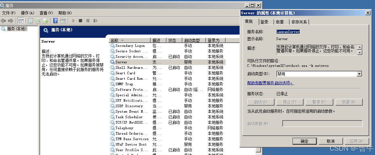Screen dimensions: 375x155
Task: Toggle the show/hide action pane icon
Action: (63, 21)
